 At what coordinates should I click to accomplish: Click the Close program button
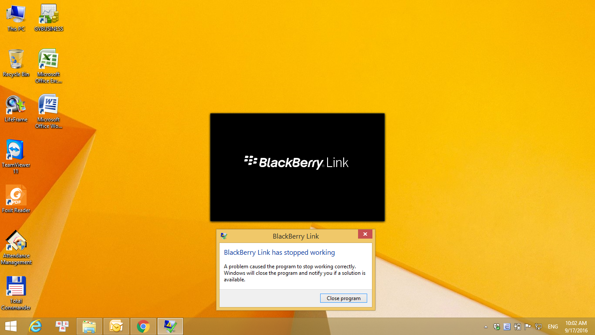pos(344,298)
